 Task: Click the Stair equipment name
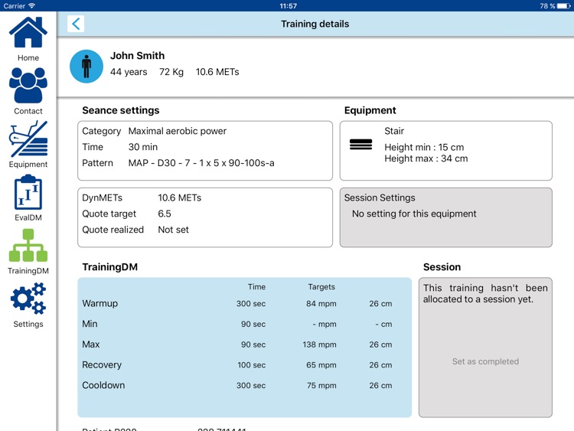[x=394, y=131]
